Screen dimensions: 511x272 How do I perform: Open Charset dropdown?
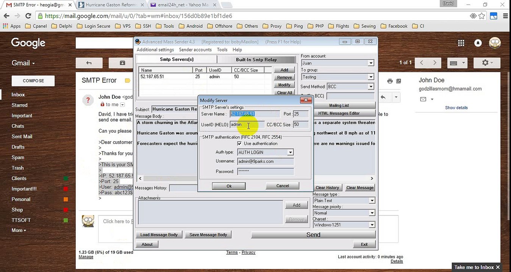pyautogui.click(x=372, y=225)
